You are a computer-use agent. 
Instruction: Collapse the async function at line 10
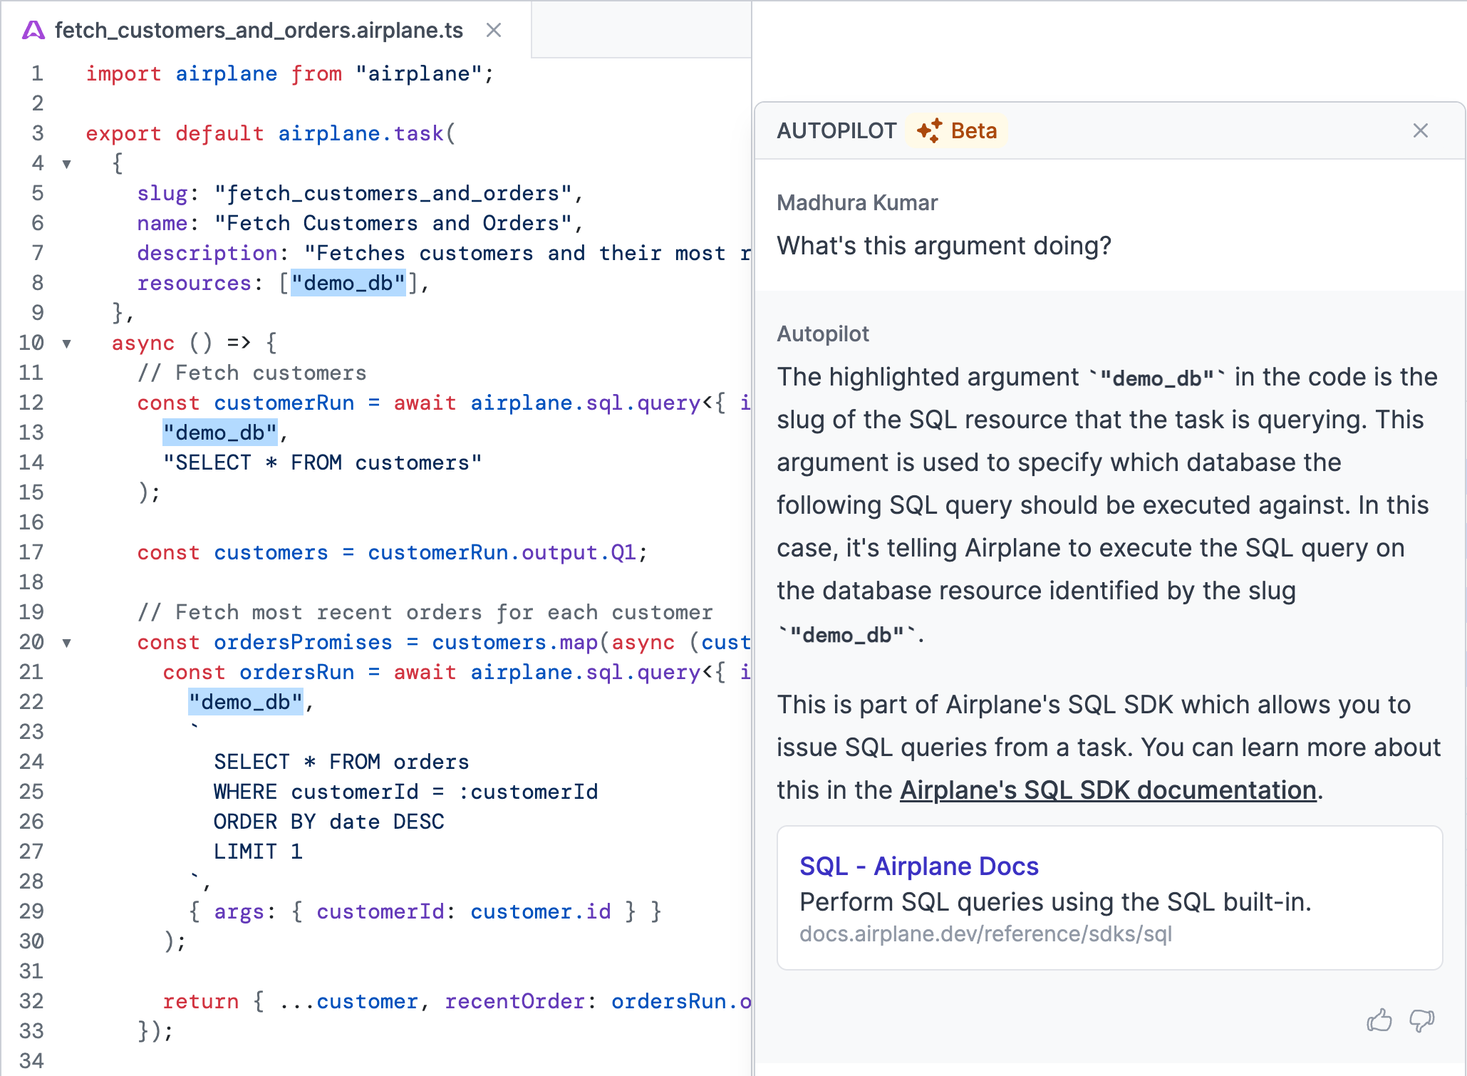pos(67,343)
